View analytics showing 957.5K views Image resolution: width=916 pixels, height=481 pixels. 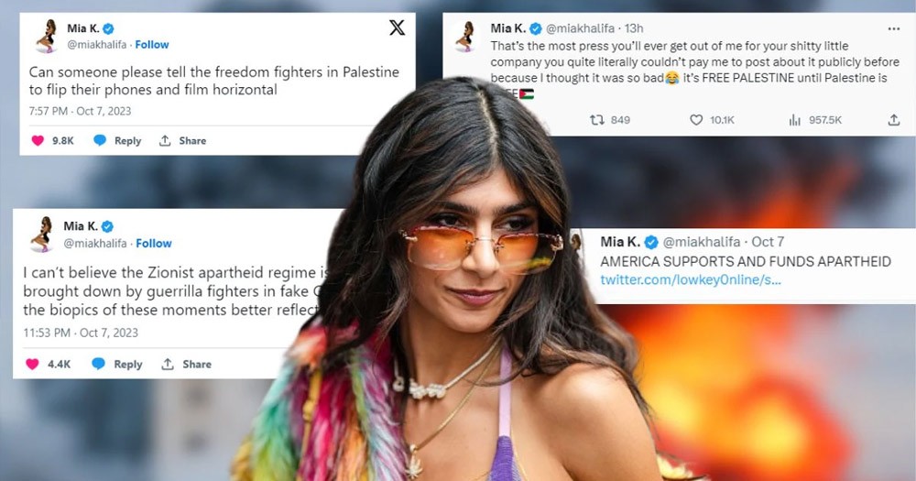pos(794,120)
